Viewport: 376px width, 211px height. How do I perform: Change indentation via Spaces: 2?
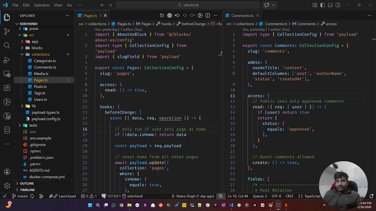pyautogui.click(x=260, y=196)
